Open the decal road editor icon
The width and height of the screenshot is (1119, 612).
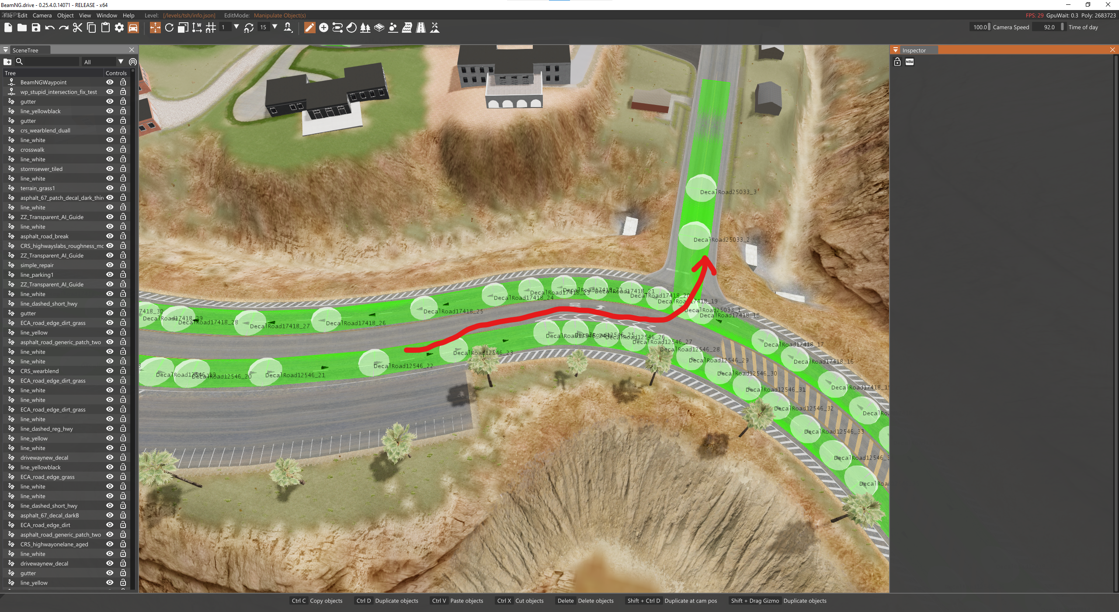420,28
